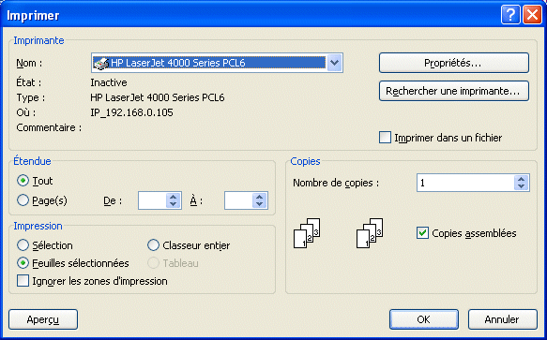Increase the À page value

[259, 197]
